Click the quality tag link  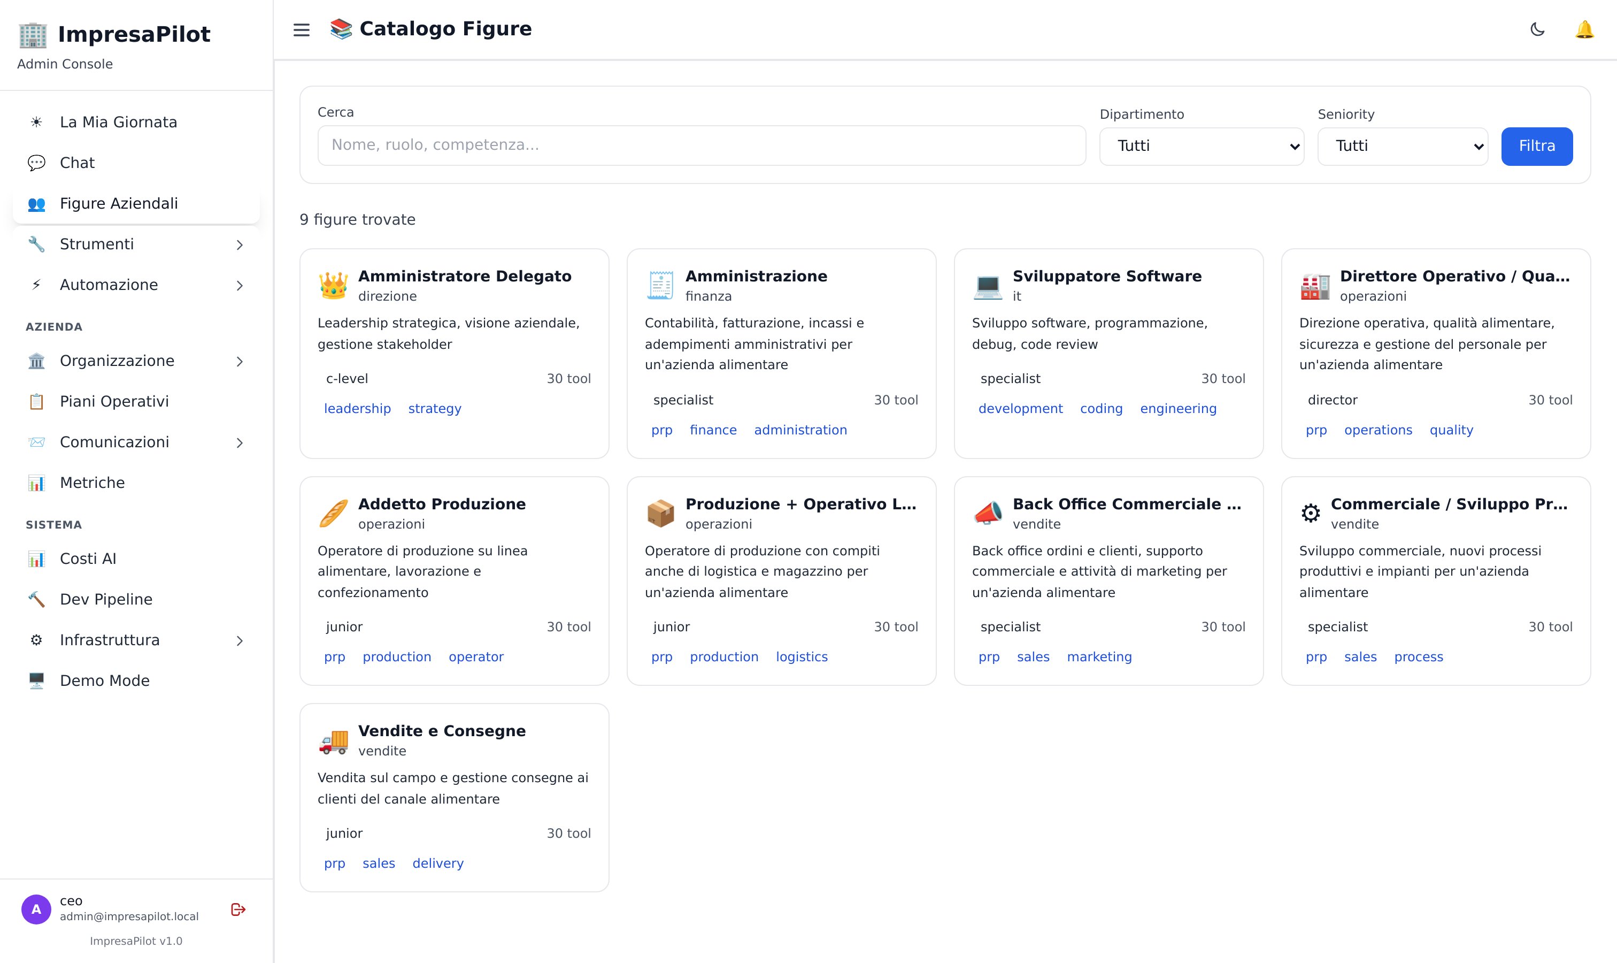(x=1451, y=430)
